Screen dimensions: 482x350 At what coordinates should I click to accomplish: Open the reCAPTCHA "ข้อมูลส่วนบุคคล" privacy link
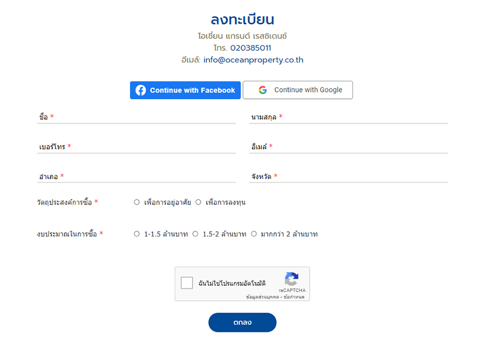click(262, 296)
